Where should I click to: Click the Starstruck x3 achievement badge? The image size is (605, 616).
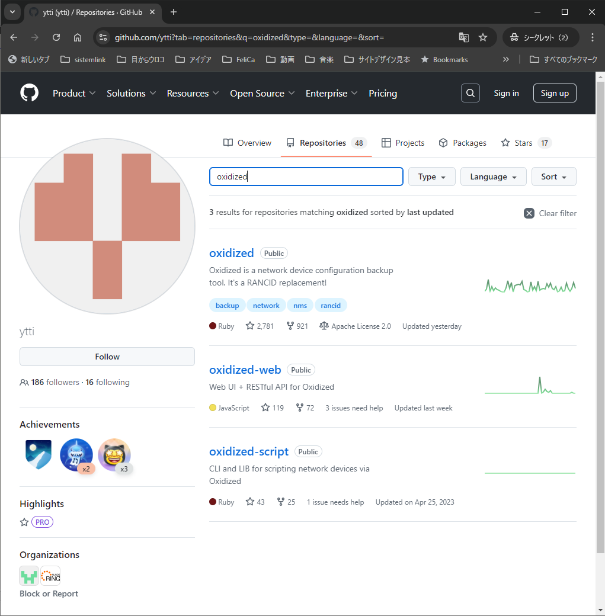(114, 455)
